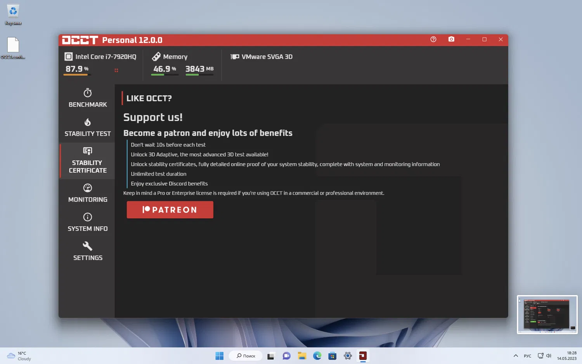
Task: Click the OCCT icon in taskbar
Action: pos(363,356)
